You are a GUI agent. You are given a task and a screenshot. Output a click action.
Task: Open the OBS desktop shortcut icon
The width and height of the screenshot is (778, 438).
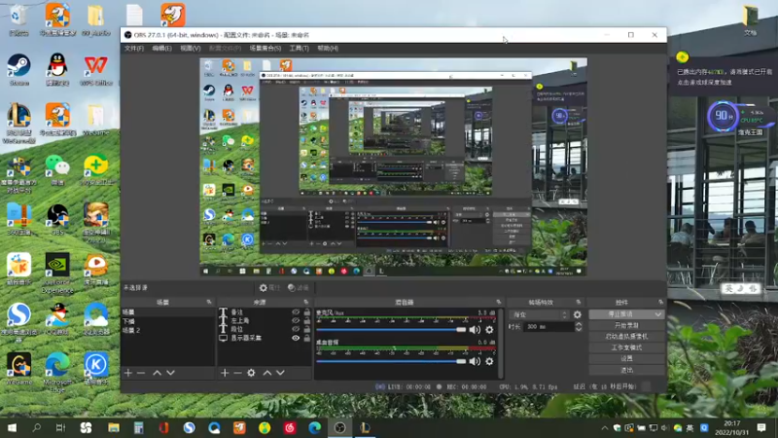[57, 220]
